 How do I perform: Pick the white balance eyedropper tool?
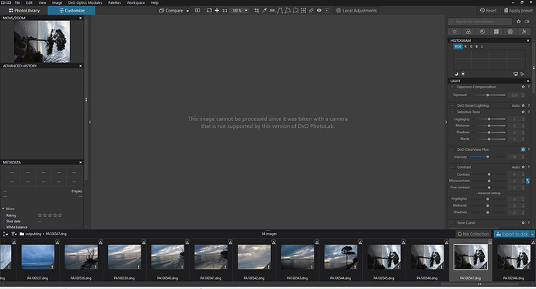pos(265,11)
